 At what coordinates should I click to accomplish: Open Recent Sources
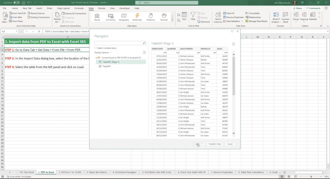[x=36, y=13]
